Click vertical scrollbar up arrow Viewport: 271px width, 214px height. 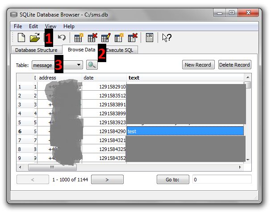[248, 77]
